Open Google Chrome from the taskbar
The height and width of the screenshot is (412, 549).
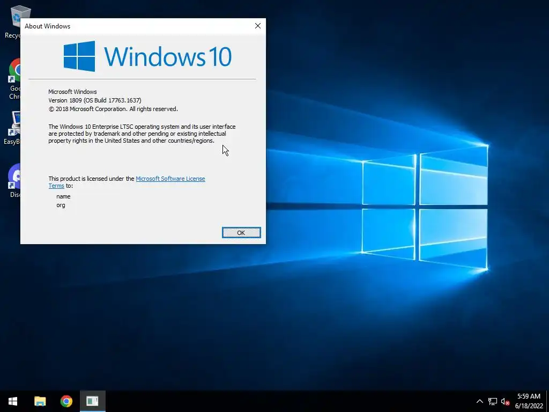(x=66, y=401)
